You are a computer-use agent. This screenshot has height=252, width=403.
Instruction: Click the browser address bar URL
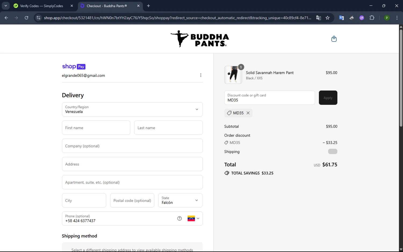pyautogui.click(x=177, y=18)
